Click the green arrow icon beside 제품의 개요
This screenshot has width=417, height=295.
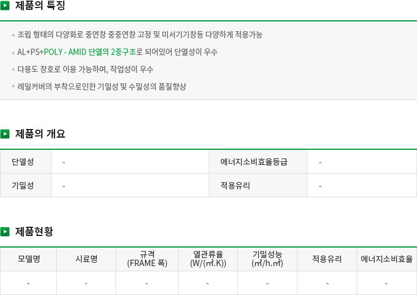coord(5,134)
